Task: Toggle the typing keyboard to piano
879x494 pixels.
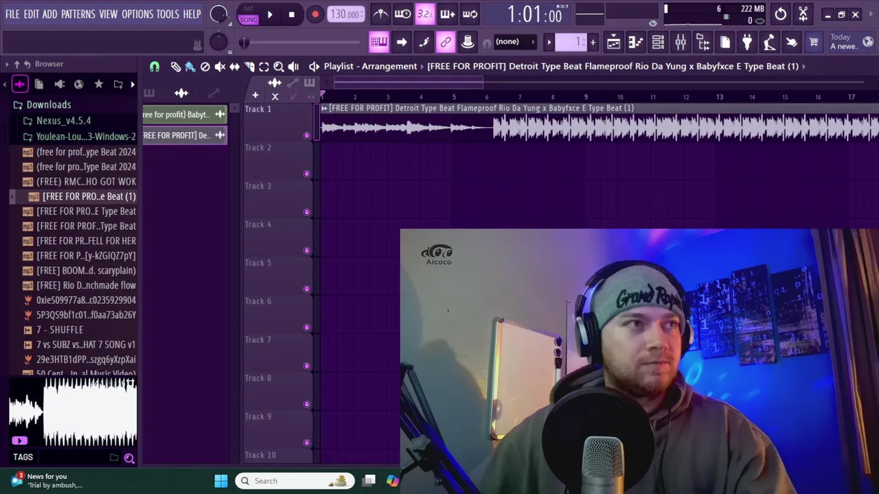Action: pyautogui.click(x=379, y=43)
